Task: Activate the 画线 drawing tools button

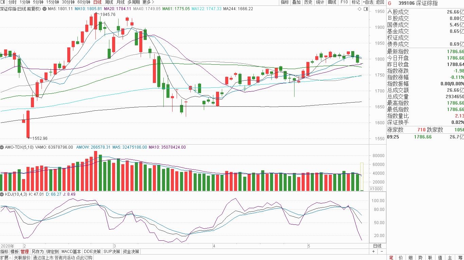Action: pyautogui.click(x=332, y=2)
